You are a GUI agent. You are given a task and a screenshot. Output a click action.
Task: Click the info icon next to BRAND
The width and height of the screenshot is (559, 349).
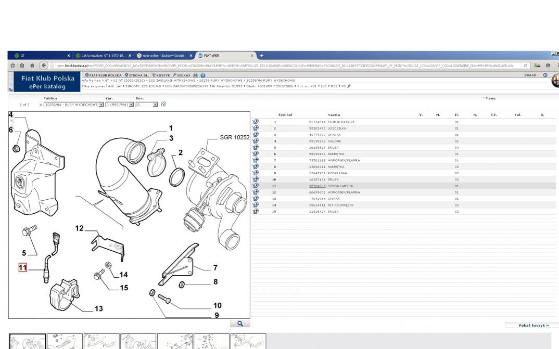(x=545, y=75)
